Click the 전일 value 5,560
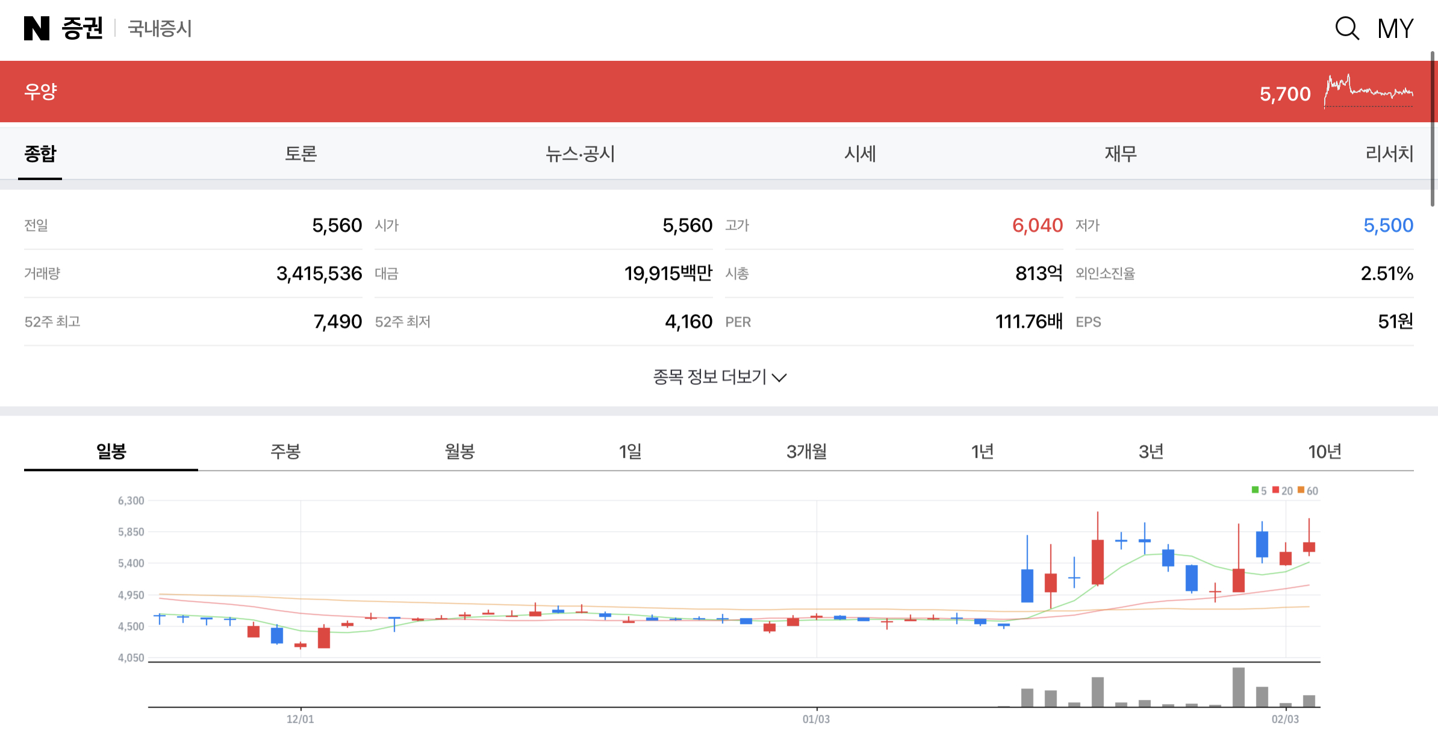The width and height of the screenshot is (1438, 735). coord(337,225)
